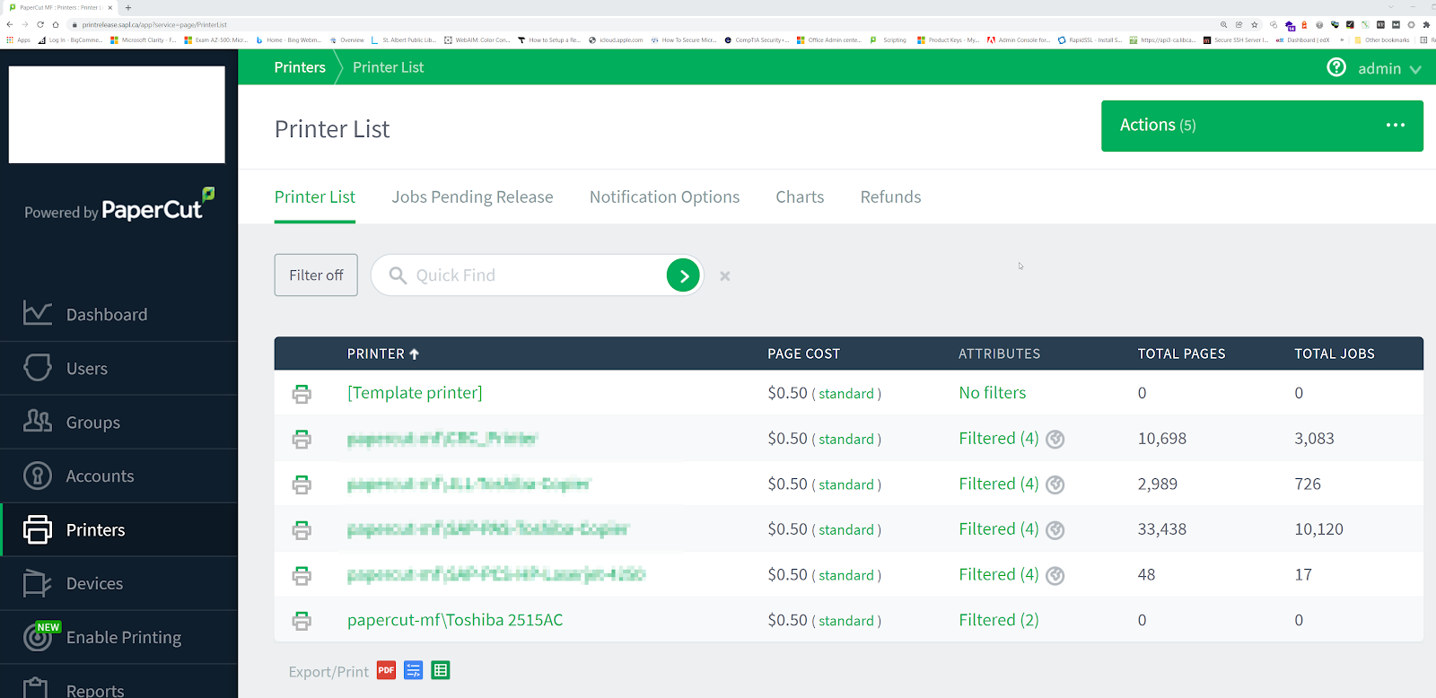Open the Refunds tab

(890, 196)
